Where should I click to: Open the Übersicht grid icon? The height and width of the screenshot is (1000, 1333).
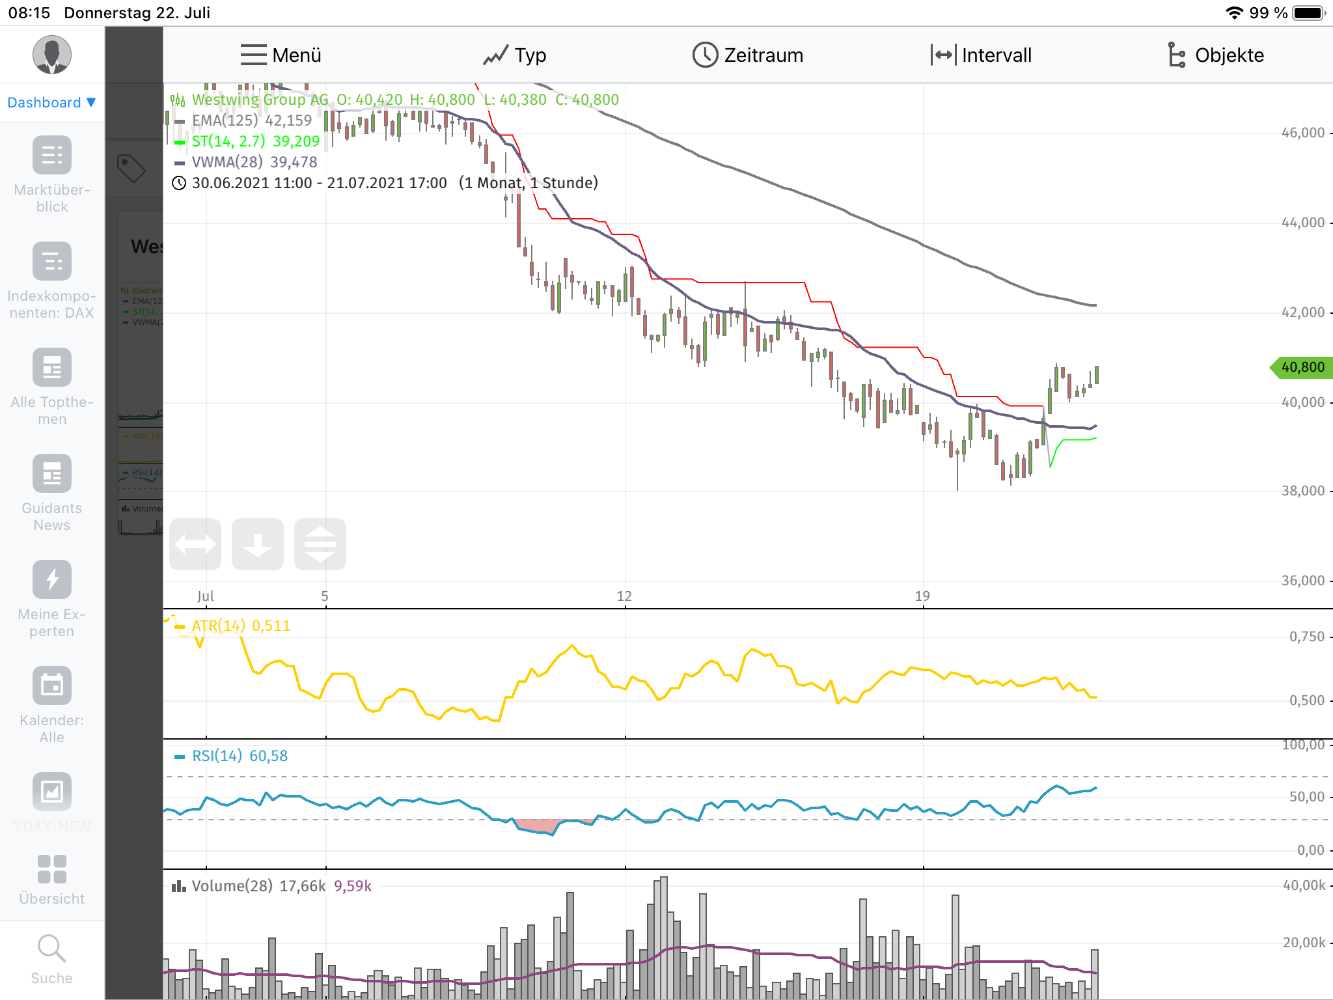pyautogui.click(x=52, y=869)
